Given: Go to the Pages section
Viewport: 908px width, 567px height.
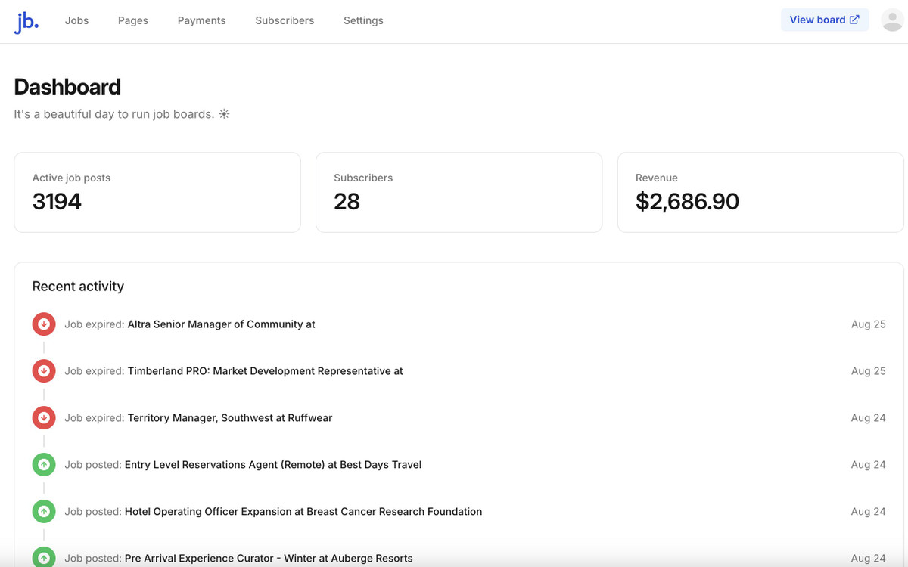Looking at the screenshot, I should (133, 20).
